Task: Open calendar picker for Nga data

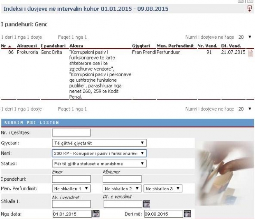Action: click(x=96, y=214)
